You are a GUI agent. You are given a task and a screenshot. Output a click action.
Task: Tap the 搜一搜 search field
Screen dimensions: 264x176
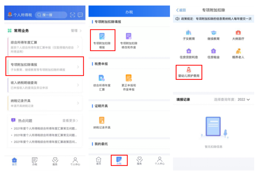click(x=51, y=15)
